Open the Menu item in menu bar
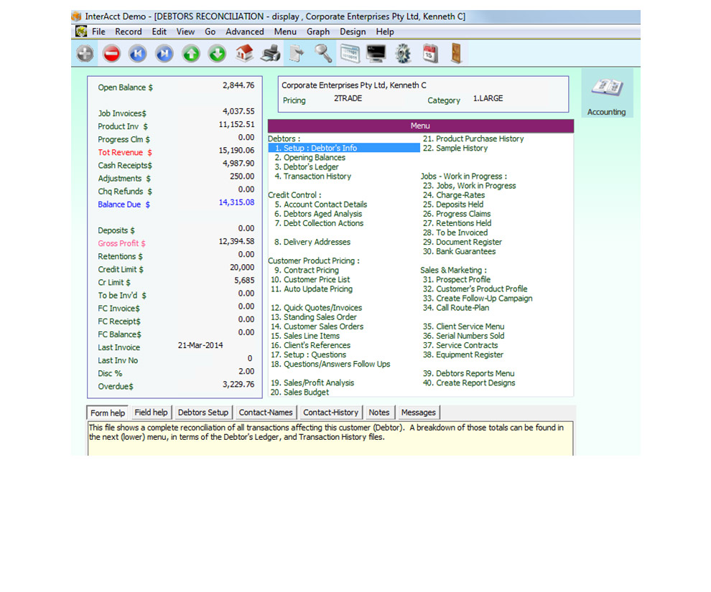Screen dimensions: 711x592 (285, 32)
